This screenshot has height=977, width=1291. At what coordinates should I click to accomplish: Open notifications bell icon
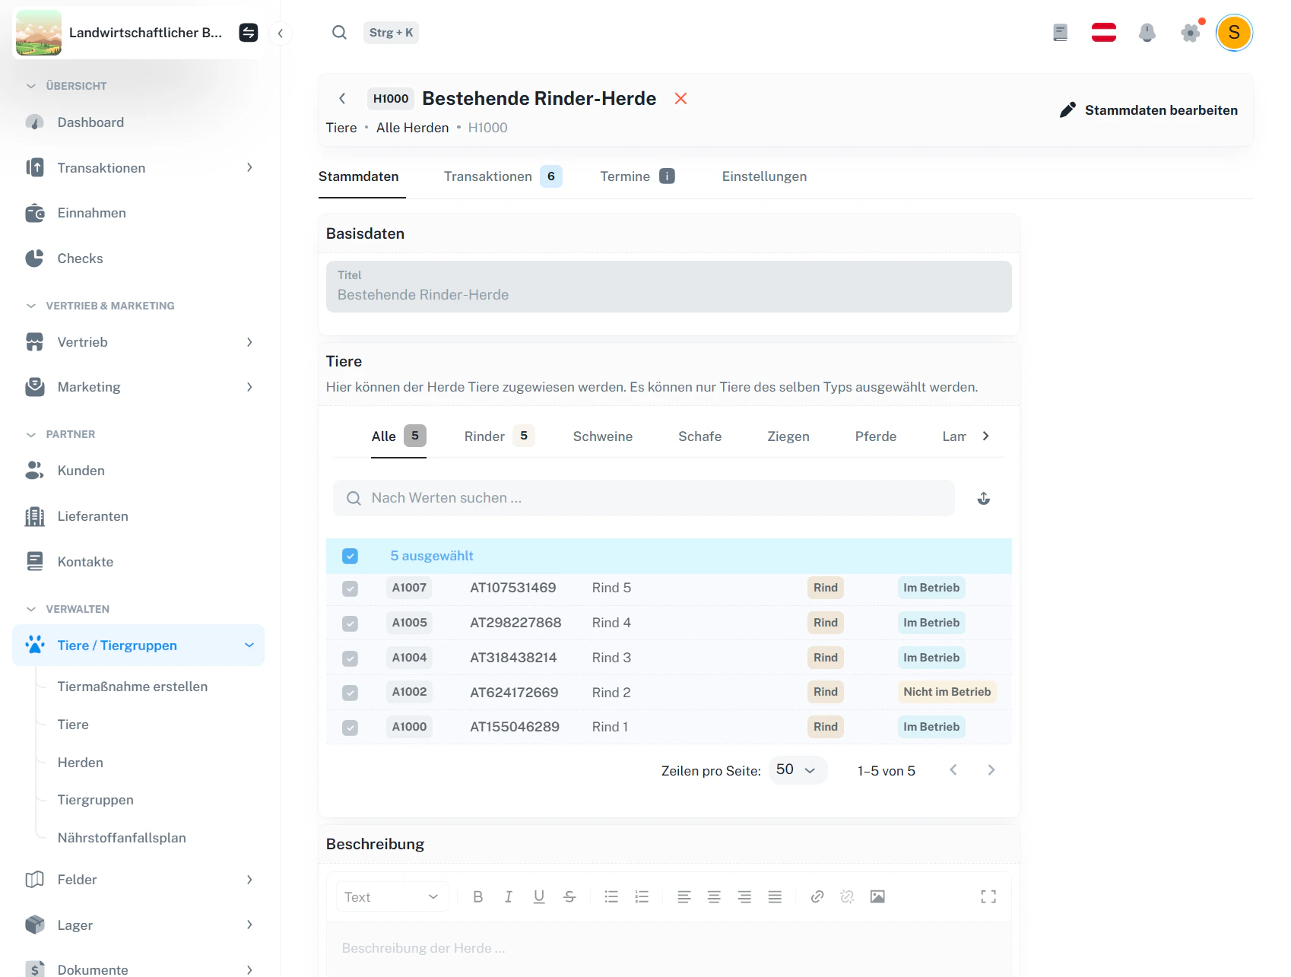tap(1147, 33)
